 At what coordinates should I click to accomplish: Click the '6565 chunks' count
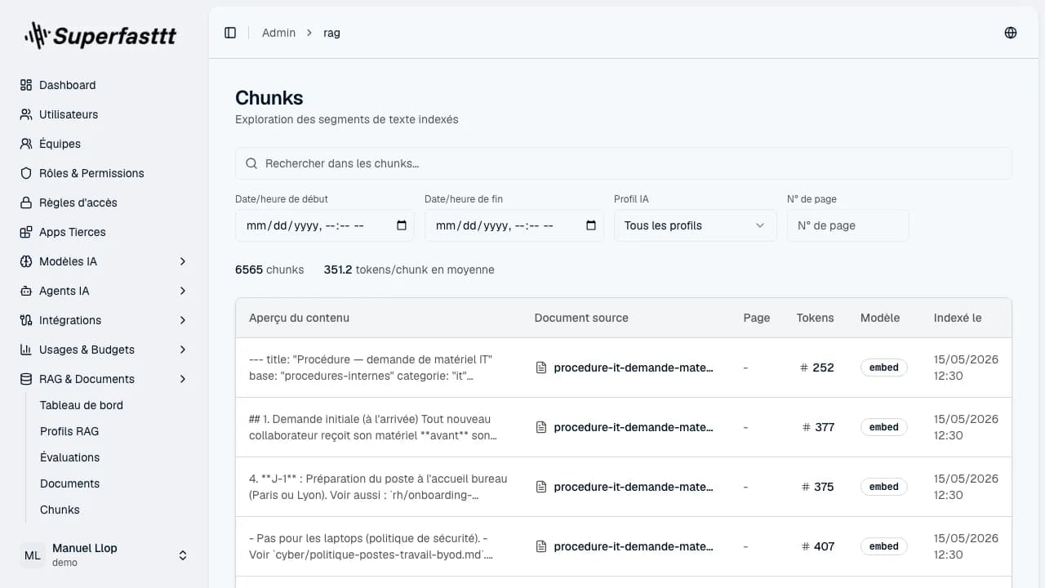pos(269,269)
